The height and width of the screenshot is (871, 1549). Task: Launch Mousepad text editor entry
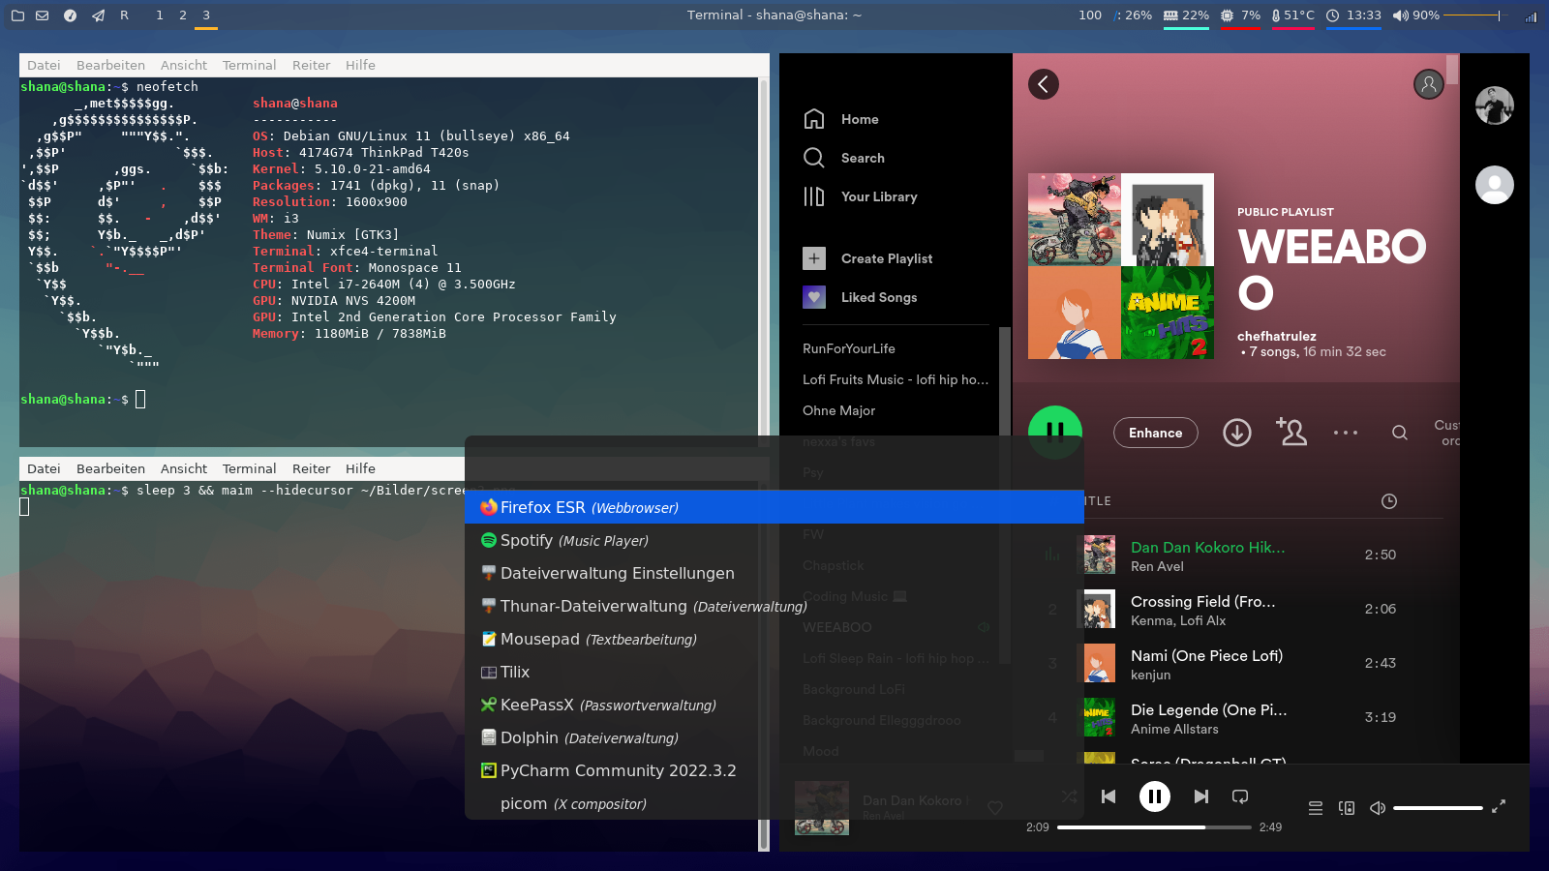[774, 639]
